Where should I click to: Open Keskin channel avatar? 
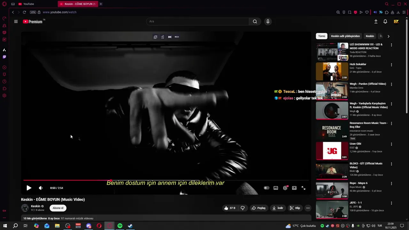click(25, 208)
